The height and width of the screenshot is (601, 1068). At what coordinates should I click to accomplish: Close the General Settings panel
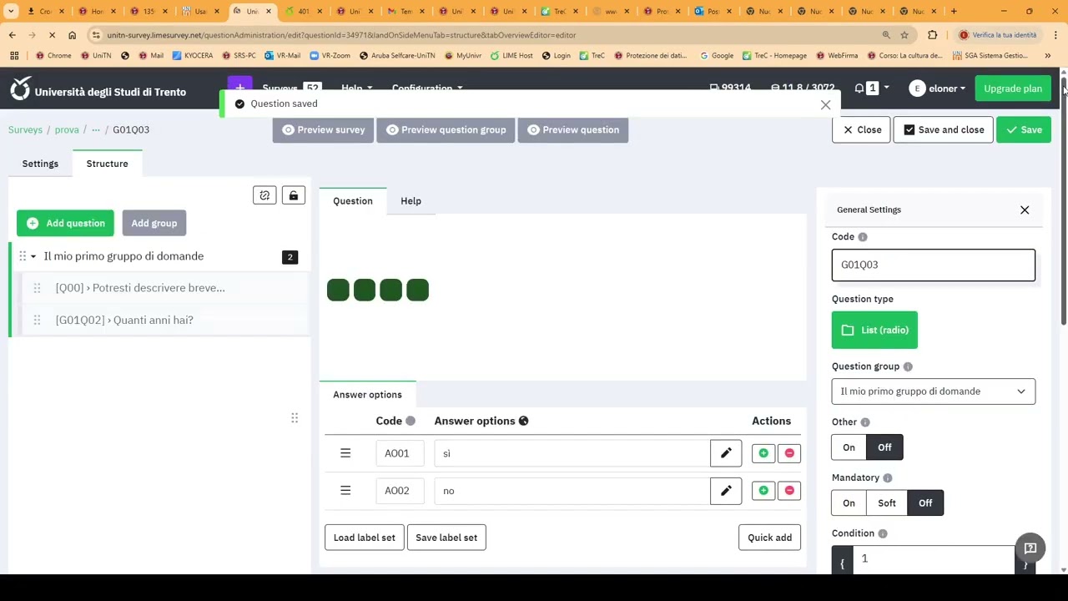pyautogui.click(x=1025, y=210)
